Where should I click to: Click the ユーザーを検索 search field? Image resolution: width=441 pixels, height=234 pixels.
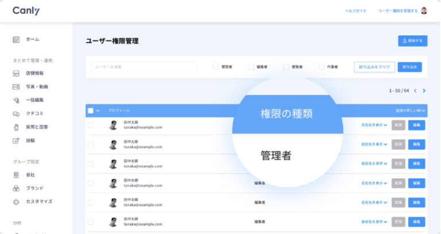coord(144,67)
